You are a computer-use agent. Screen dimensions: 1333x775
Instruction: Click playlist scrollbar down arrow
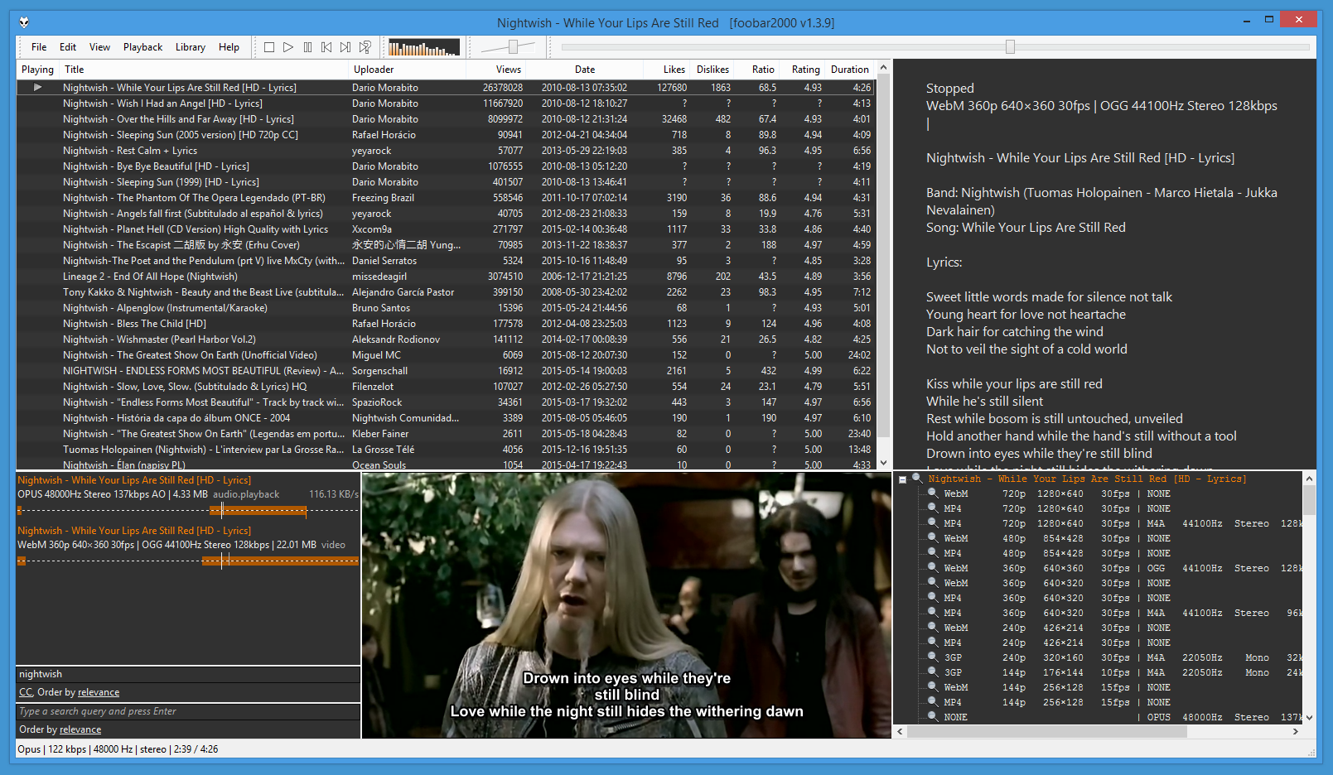(x=883, y=463)
